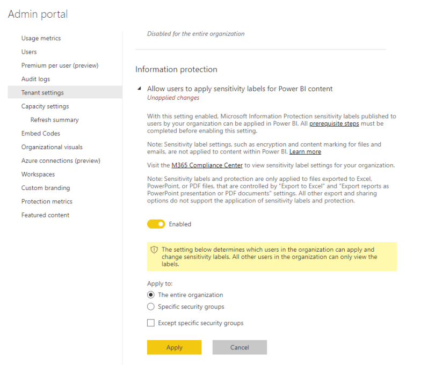This screenshot has height=365, width=435.
Task: Go to the Users section
Action: tap(29, 52)
